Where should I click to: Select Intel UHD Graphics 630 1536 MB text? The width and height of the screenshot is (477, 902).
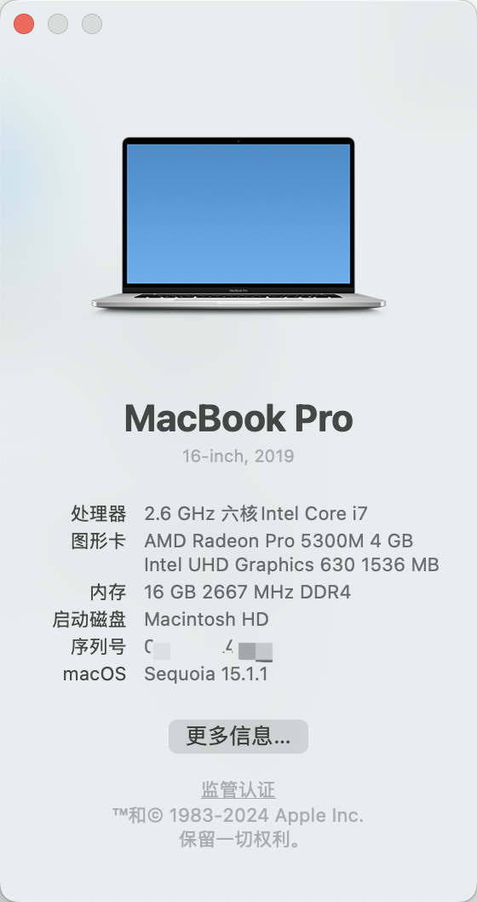point(291,564)
